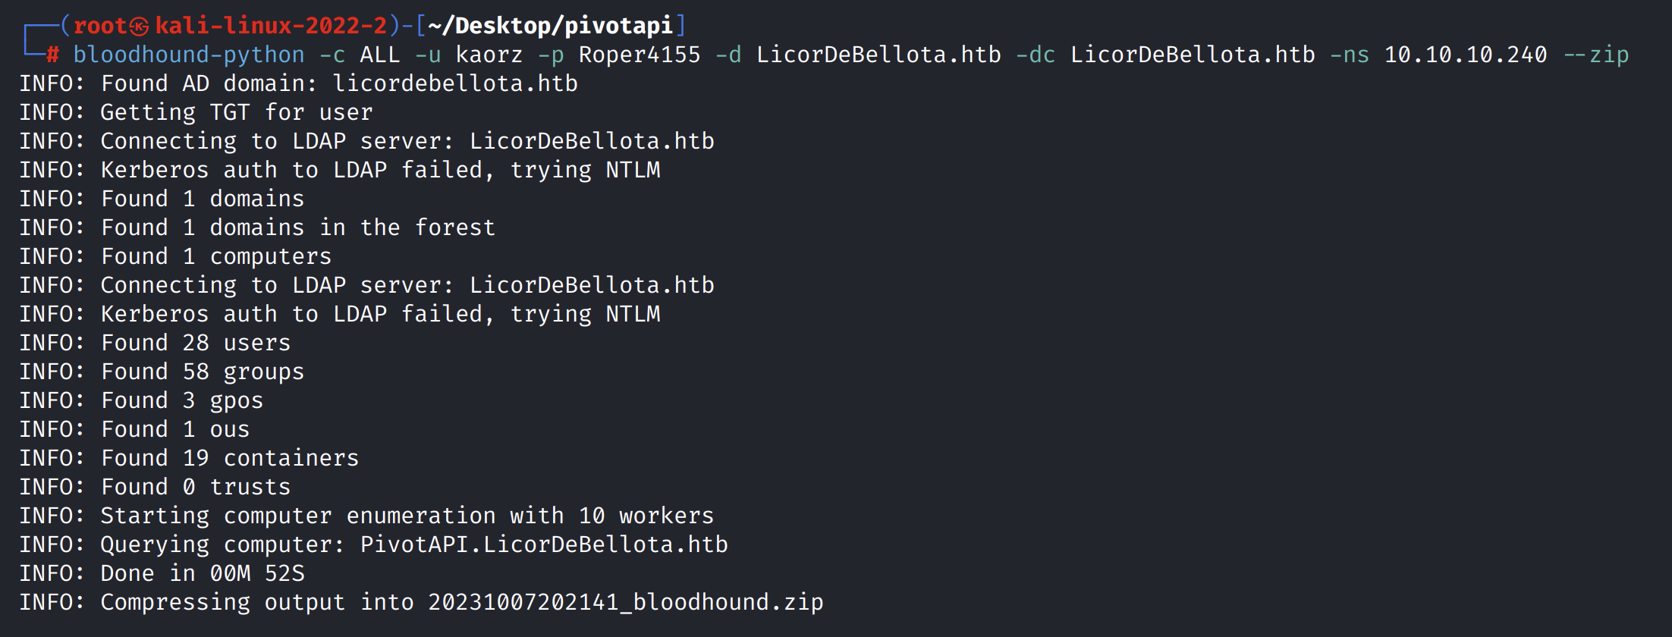This screenshot has height=637, width=1672.
Task: Click the 20231007202141_bloodhound.zip filename
Action: 625,602
